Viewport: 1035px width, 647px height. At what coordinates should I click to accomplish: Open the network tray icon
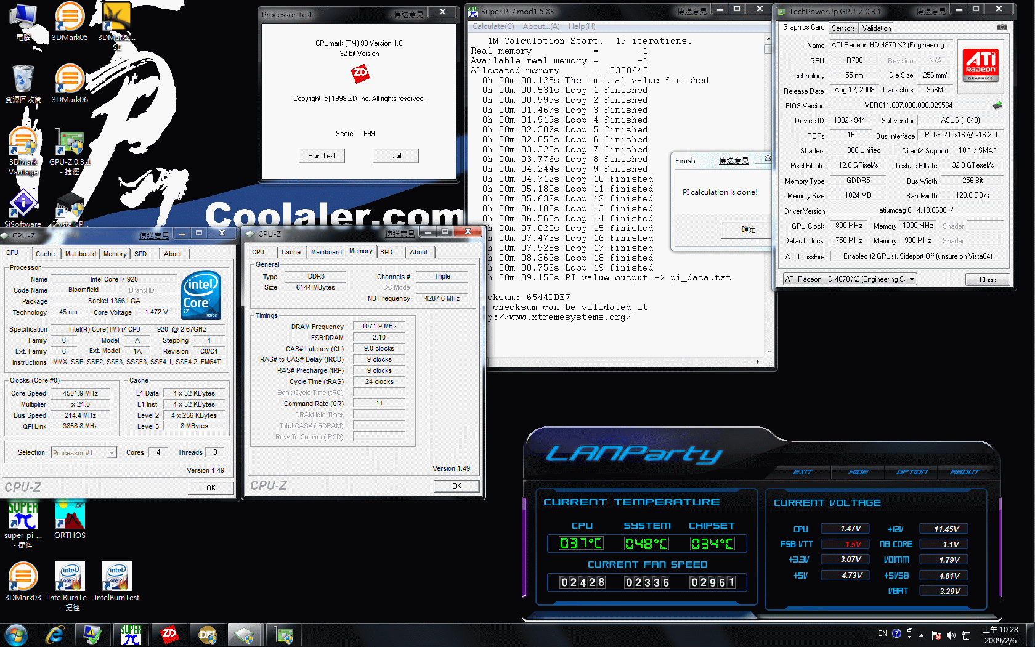(x=966, y=635)
